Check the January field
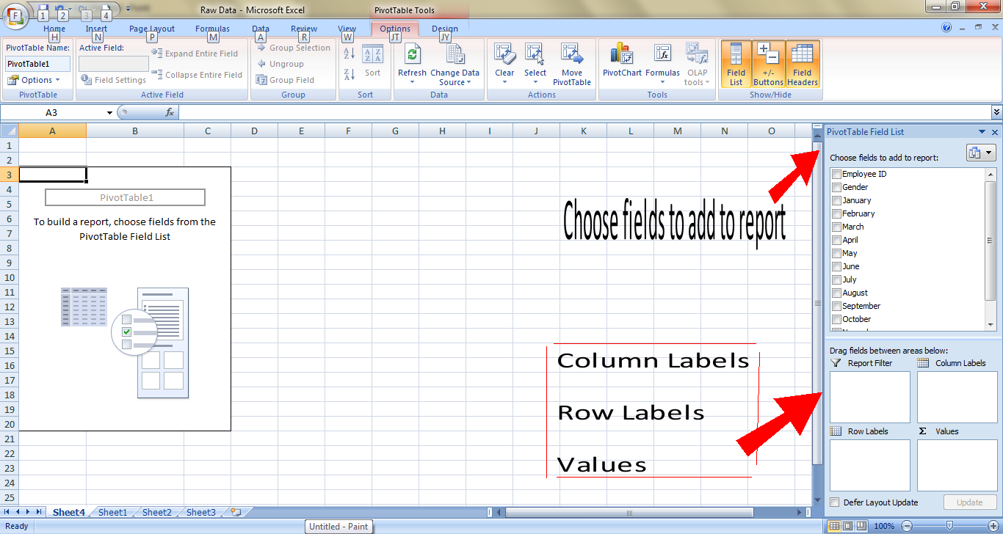Viewport: 1003px width, 534px height. [x=836, y=201]
